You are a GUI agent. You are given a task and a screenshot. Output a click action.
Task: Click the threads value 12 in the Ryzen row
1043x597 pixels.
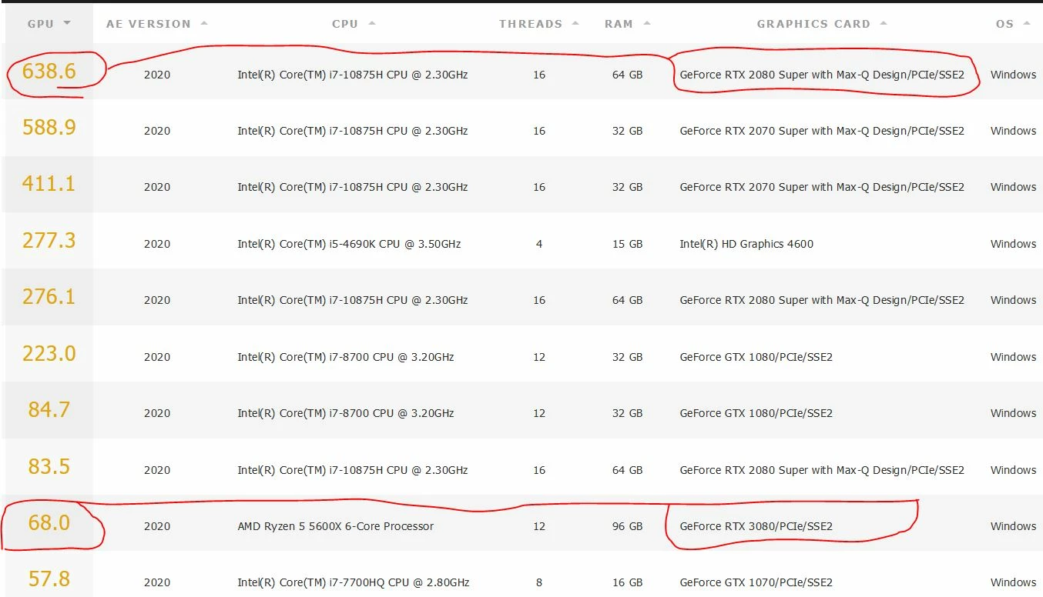tap(539, 526)
